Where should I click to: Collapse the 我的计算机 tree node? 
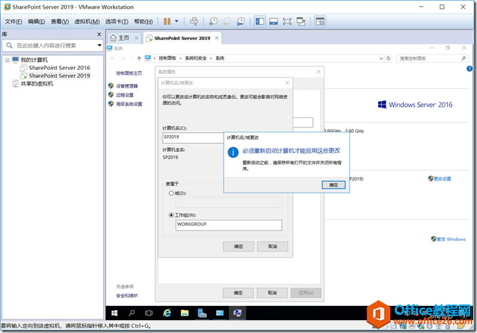[7, 60]
